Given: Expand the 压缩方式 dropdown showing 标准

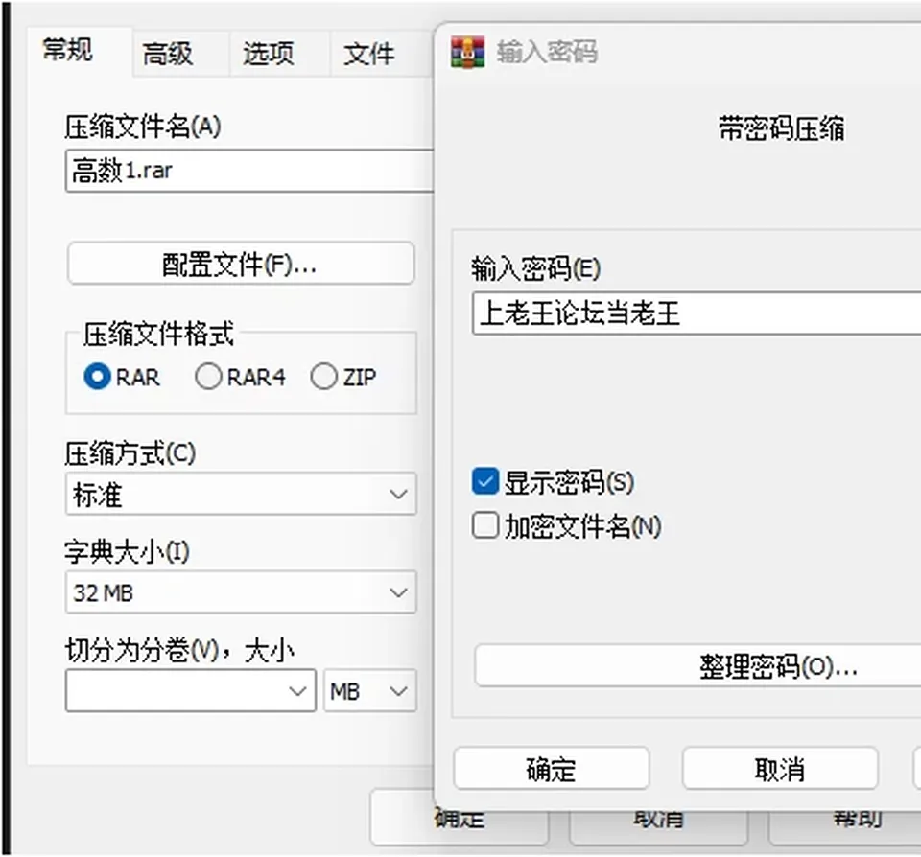Looking at the screenshot, I should [241, 495].
